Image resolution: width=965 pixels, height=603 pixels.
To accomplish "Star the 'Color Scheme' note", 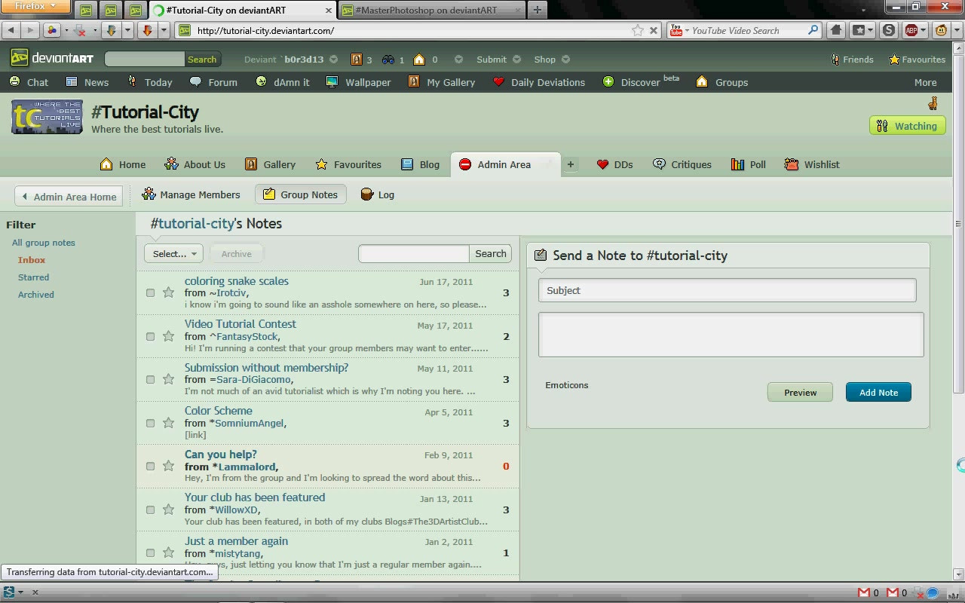I will (x=168, y=423).
